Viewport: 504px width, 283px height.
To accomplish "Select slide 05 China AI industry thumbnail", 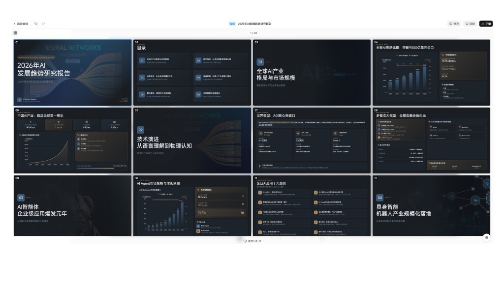I will click(x=72, y=141).
